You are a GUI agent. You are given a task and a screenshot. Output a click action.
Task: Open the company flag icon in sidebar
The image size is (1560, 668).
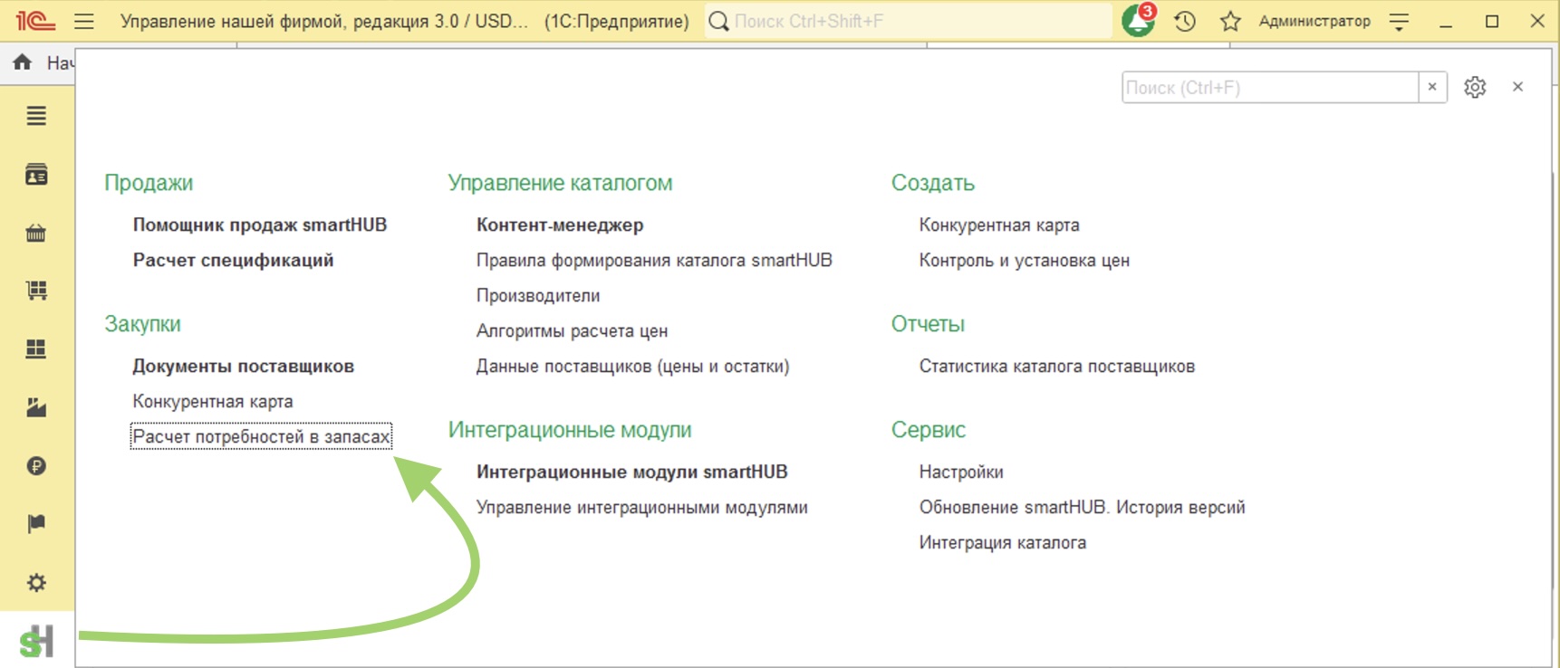point(36,524)
